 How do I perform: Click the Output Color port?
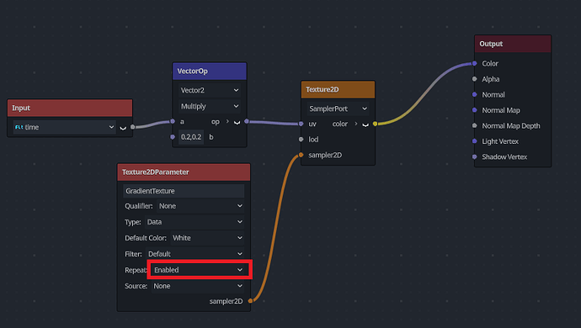click(474, 63)
